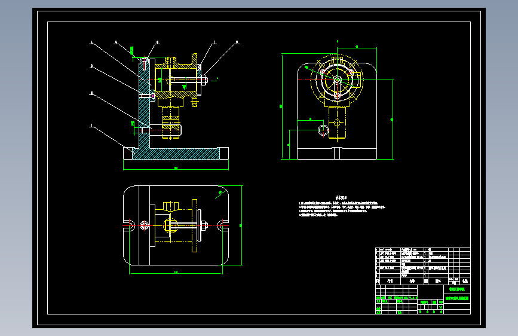
Task: Select part balloon number 7 above section view
Action: 214,42
